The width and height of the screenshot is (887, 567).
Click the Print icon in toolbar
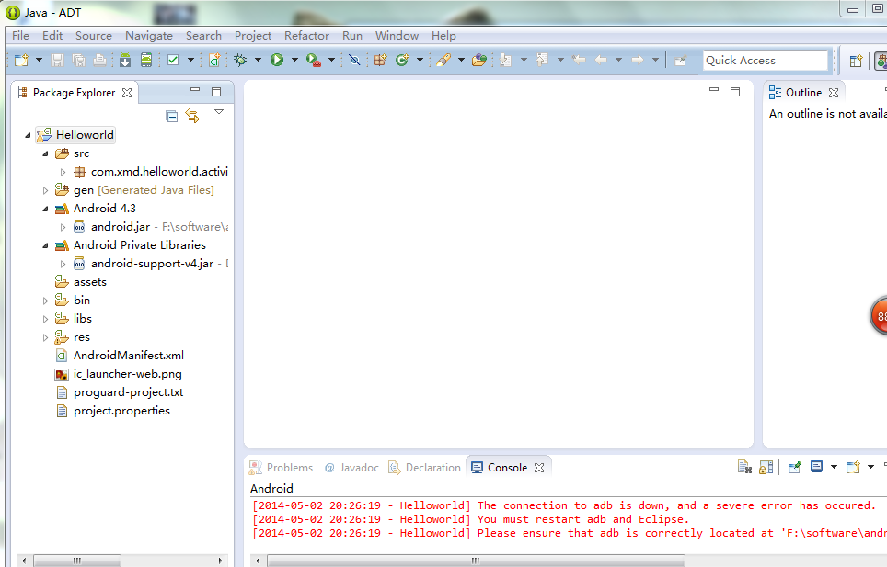coord(99,60)
